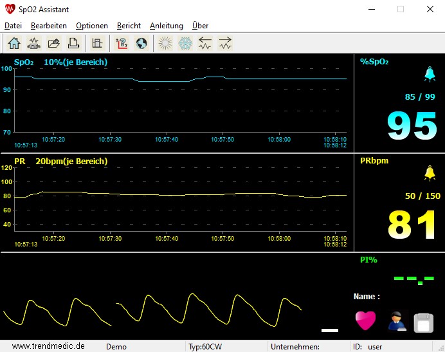Click the SpO2 10%(je Bereich) chart title

click(60, 62)
